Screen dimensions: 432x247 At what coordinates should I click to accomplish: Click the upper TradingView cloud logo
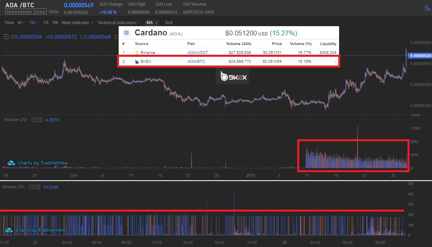click(11, 163)
